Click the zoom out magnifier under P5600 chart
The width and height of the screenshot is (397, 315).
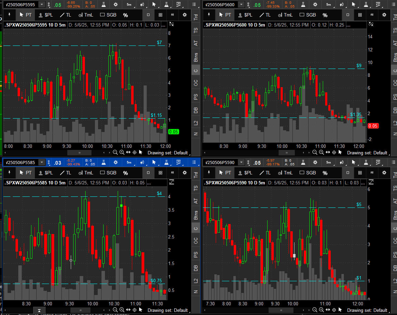[x=315, y=152]
